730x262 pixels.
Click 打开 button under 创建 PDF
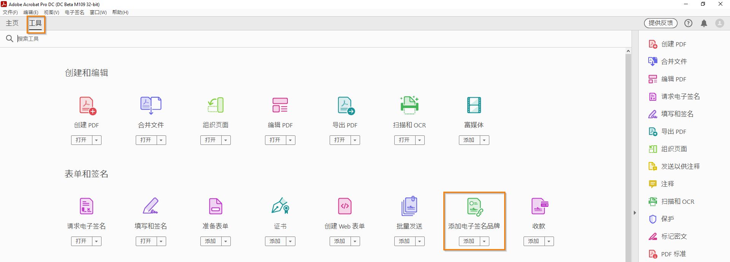(x=82, y=140)
